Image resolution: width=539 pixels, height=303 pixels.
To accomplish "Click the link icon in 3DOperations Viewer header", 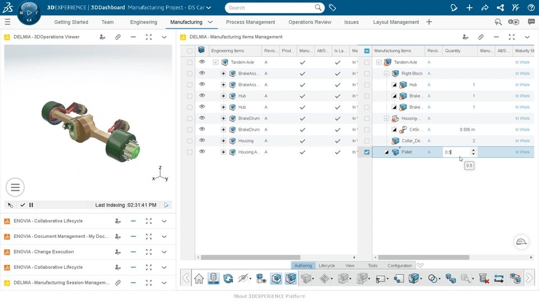I will (x=118, y=37).
